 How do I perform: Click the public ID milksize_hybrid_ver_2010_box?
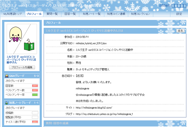click(x=91, y=43)
